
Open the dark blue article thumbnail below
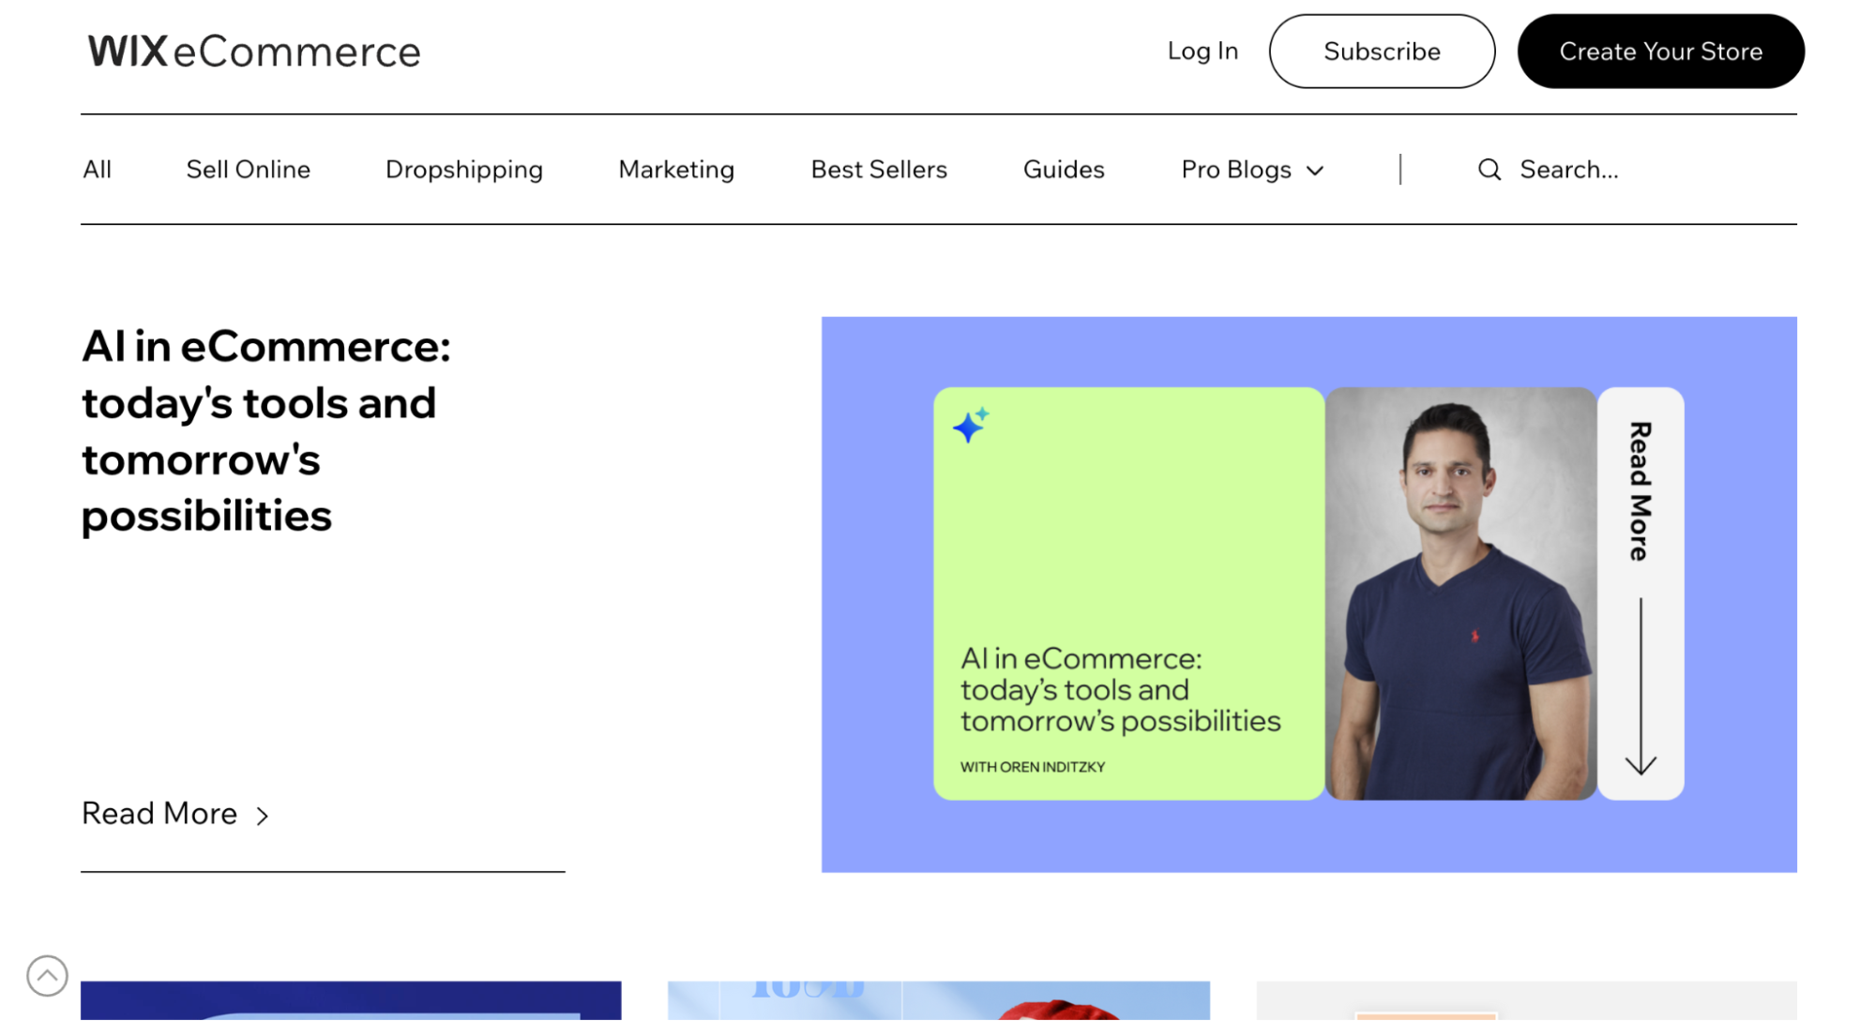click(351, 1000)
